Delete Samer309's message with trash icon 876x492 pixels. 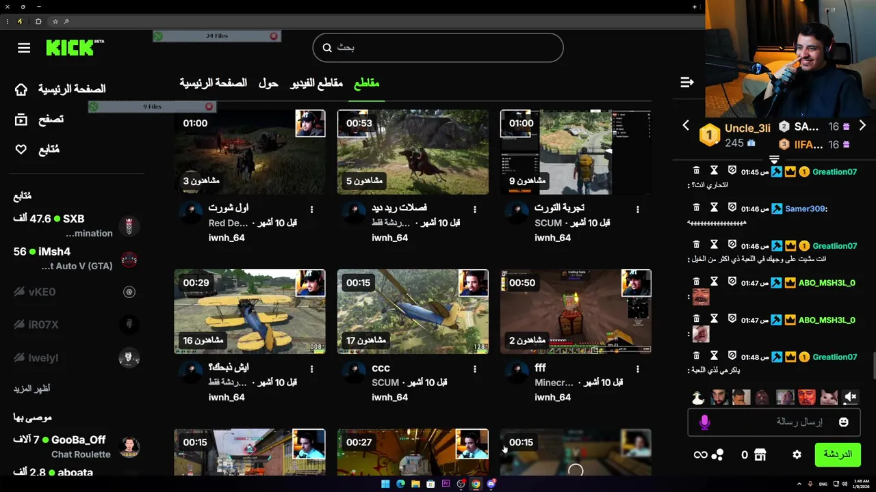pyautogui.click(x=696, y=207)
